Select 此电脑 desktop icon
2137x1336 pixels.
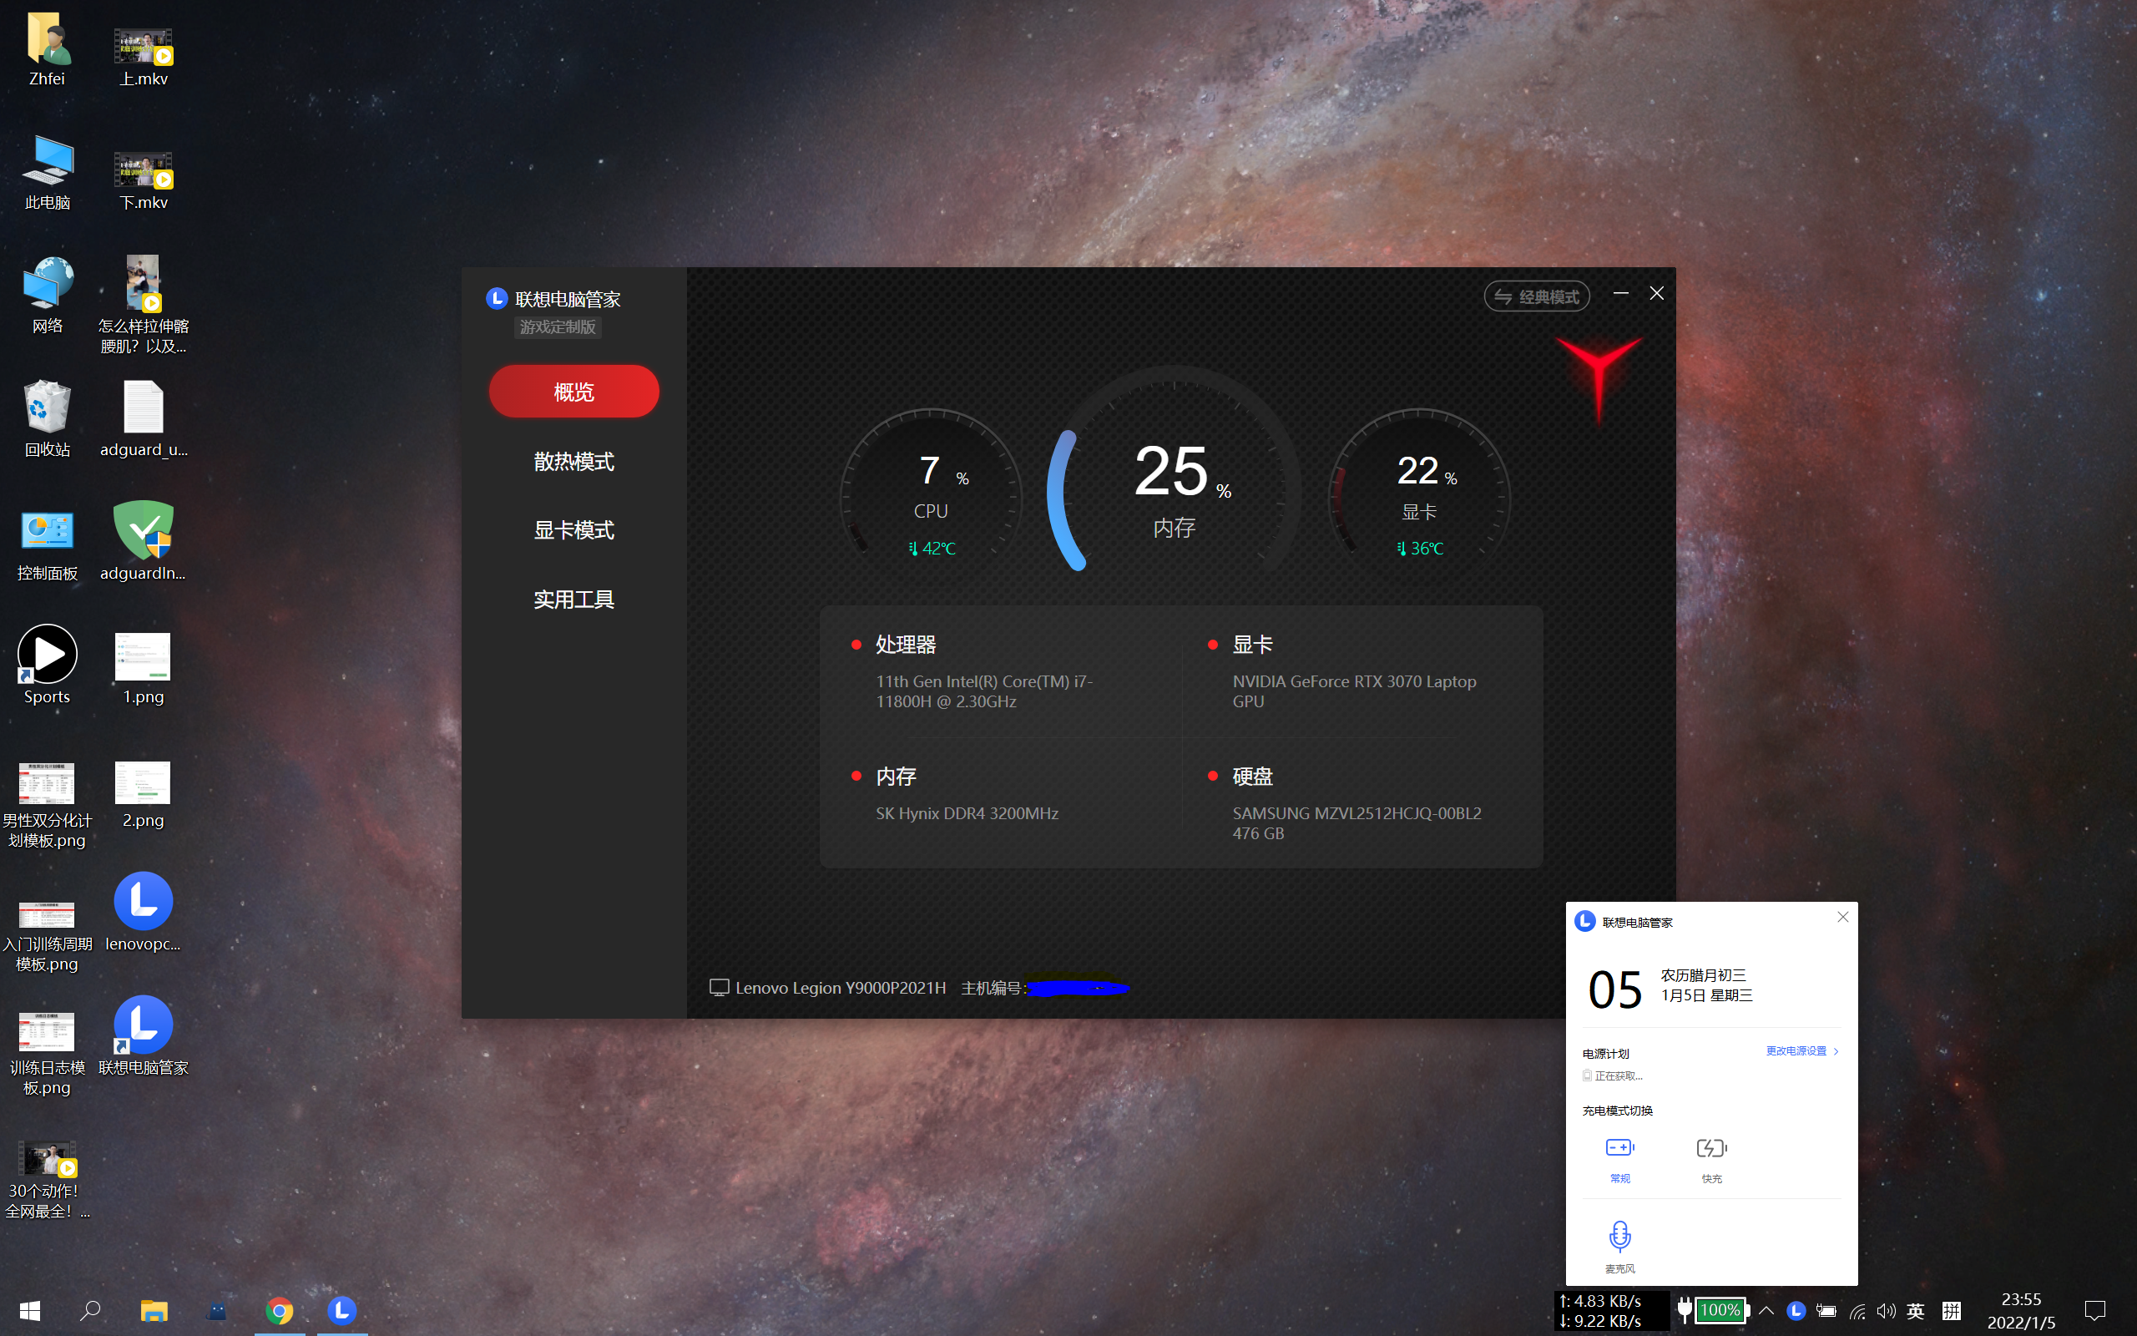pyautogui.click(x=47, y=172)
